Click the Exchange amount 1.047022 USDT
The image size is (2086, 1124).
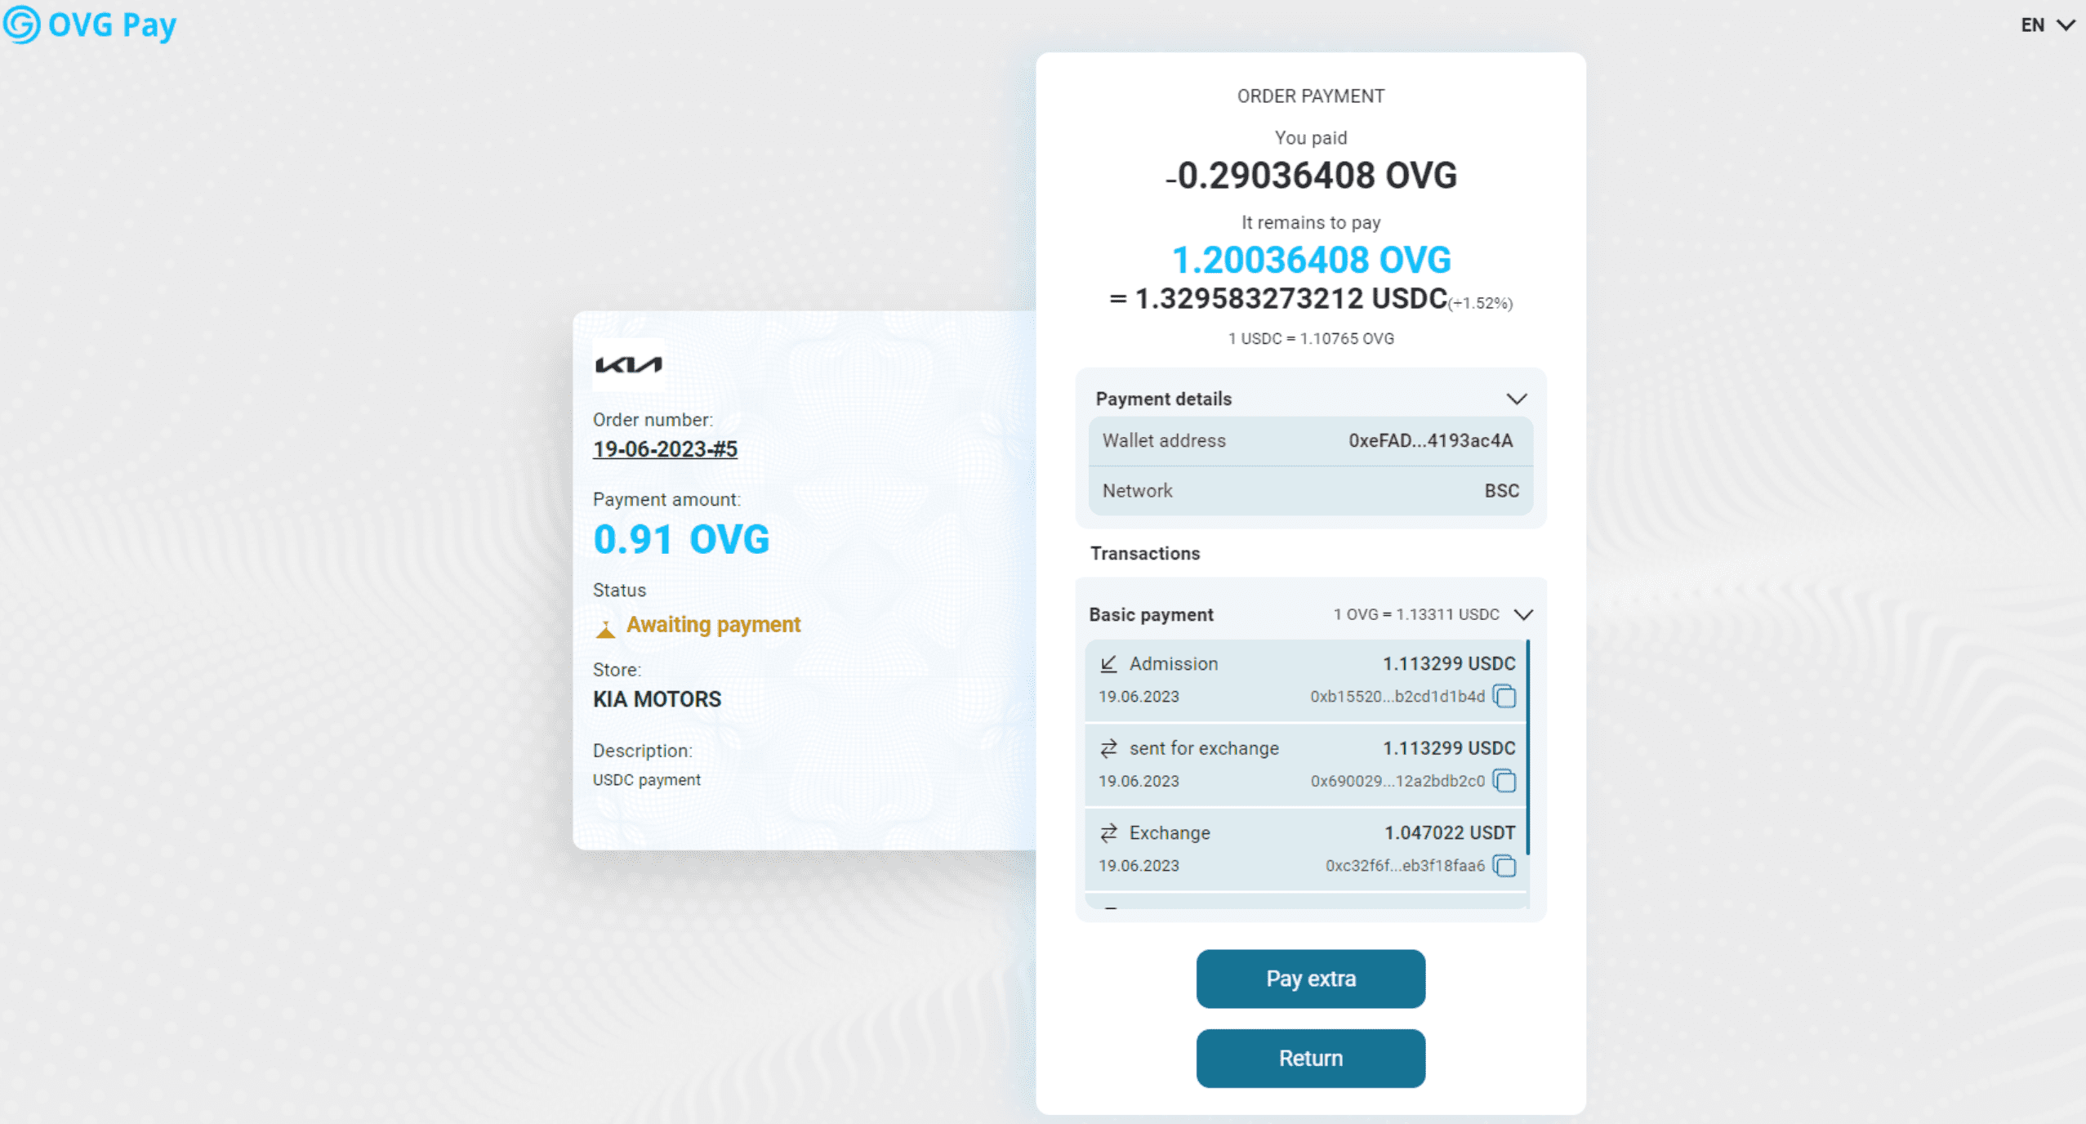pos(1450,833)
